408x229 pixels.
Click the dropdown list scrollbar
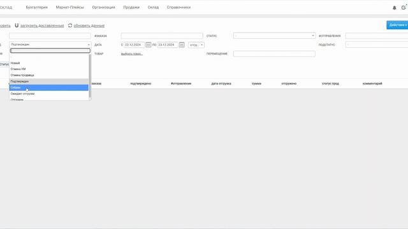[x=90, y=76]
